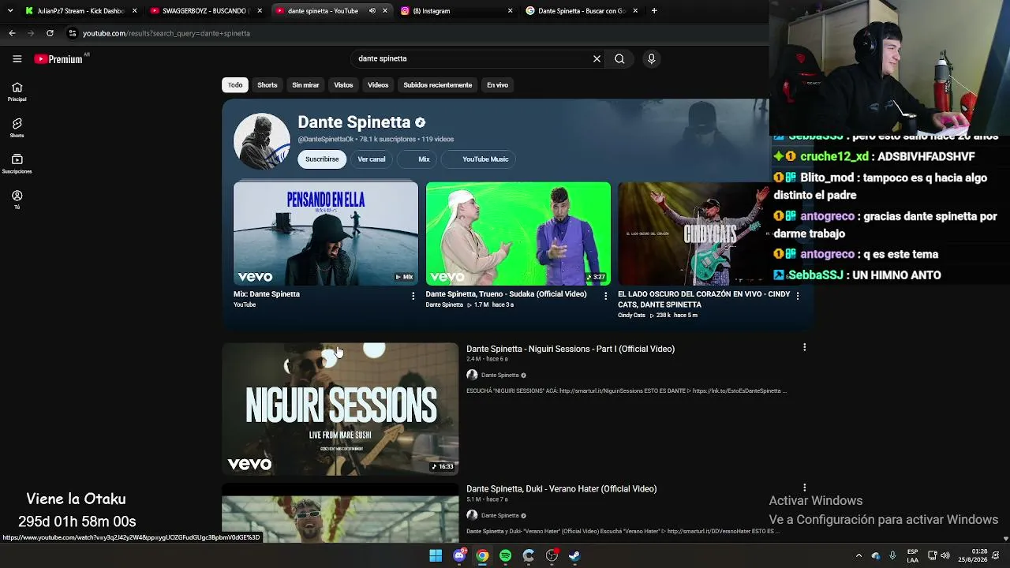Open more options for Sudaka video

coord(605,296)
